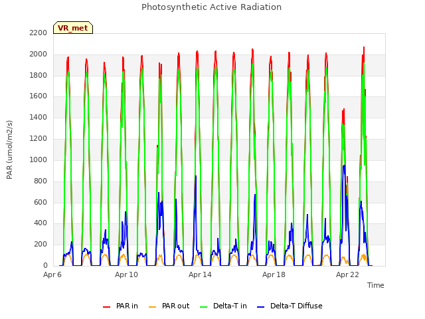Click the 1400 y-axis tick label
This screenshot has width=425, height=319.
(39, 117)
